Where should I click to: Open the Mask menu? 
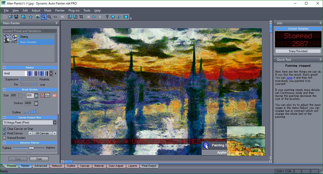[48, 10]
